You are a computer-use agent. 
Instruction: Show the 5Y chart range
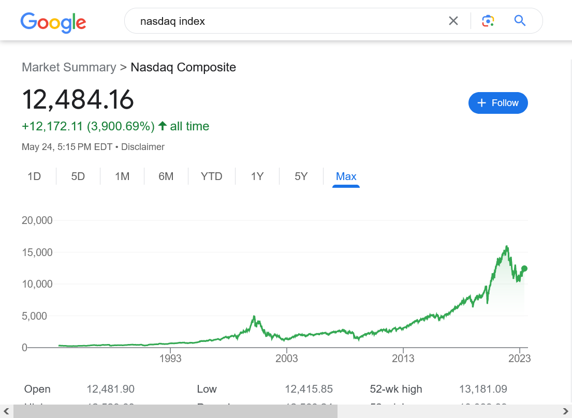pos(301,176)
